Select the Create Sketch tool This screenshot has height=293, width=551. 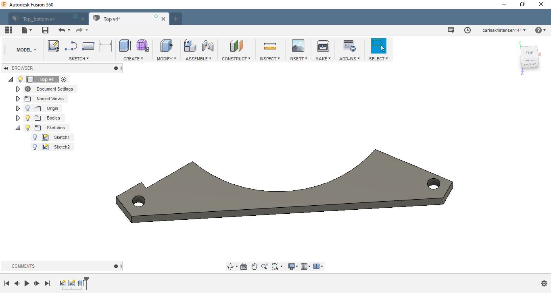click(54, 46)
